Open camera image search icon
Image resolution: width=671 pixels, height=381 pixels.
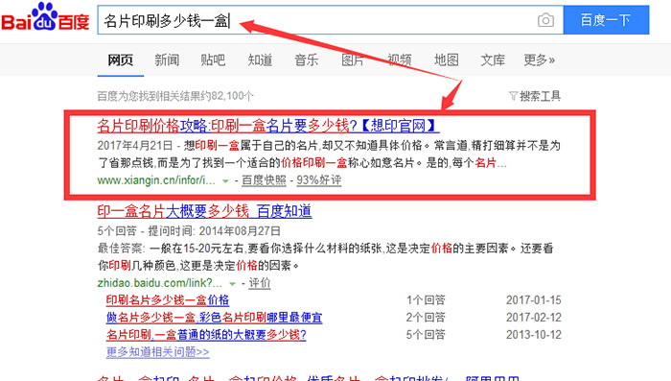coord(545,20)
